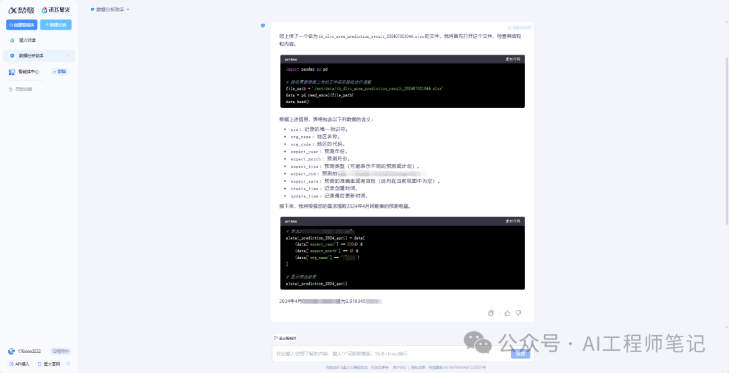Open 星火对话 in the sidebar
The image size is (729, 373).
pyautogui.click(x=28, y=40)
